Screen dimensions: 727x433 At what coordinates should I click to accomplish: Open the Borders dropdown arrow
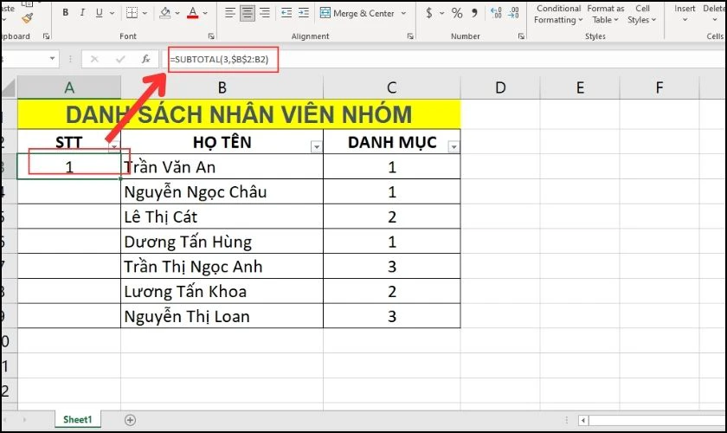point(145,13)
